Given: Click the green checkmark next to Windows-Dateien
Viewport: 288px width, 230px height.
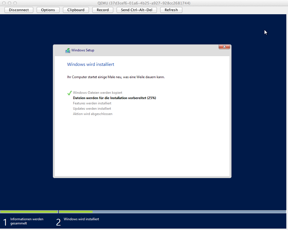Looking at the screenshot, I should 69,93.
